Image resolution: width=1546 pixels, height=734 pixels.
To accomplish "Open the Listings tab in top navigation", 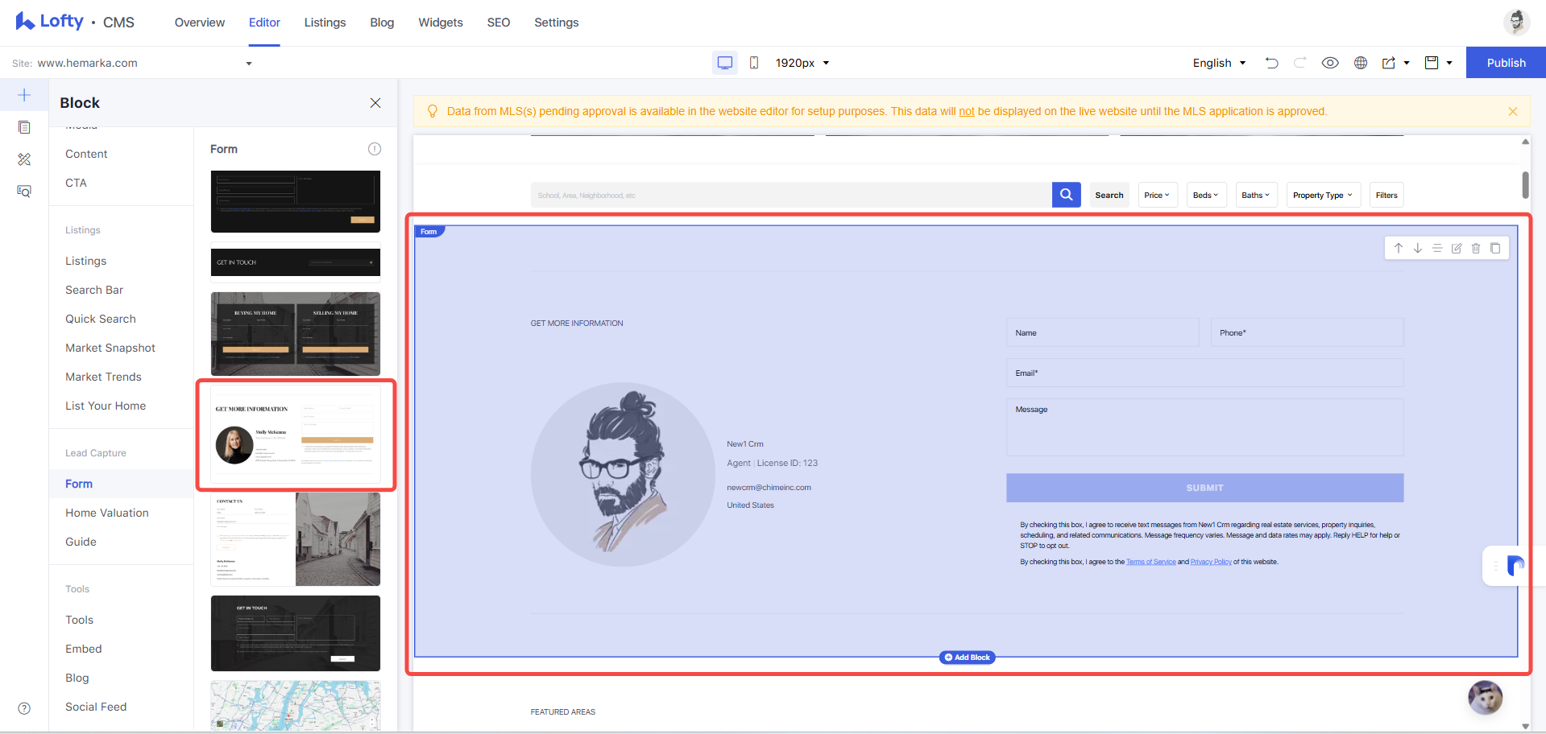I will [x=325, y=23].
